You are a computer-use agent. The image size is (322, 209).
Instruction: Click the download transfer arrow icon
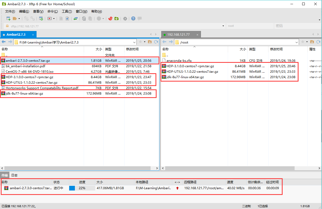pyautogui.click(x=67, y=19)
